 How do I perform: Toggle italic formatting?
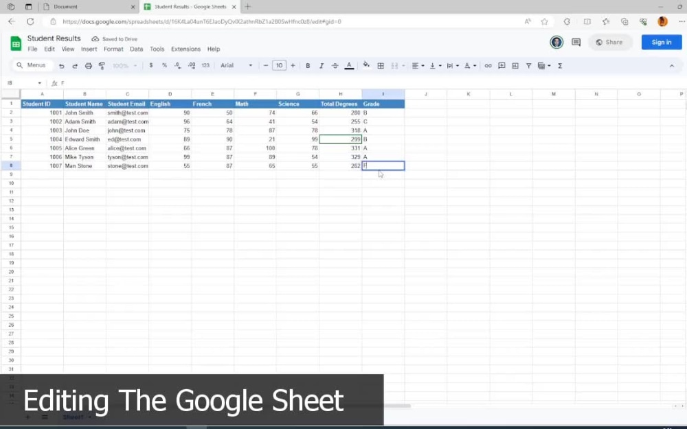pos(322,65)
